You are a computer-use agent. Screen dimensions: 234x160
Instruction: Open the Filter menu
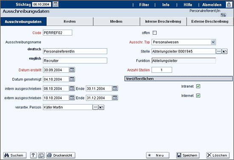pyautogui.click(x=144, y=5)
